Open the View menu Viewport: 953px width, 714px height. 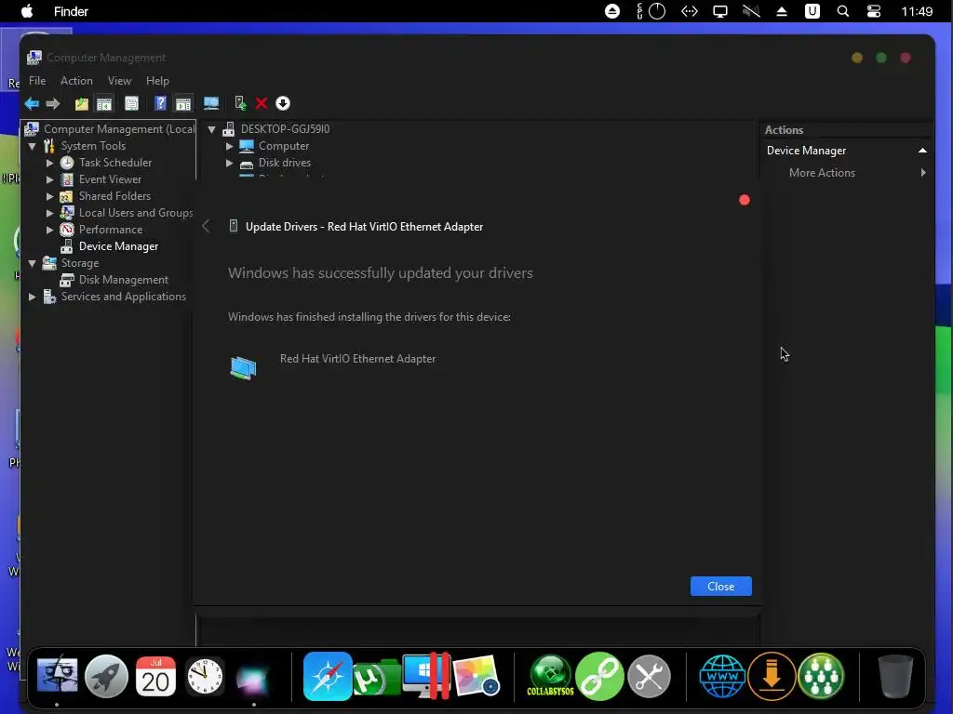click(x=119, y=81)
